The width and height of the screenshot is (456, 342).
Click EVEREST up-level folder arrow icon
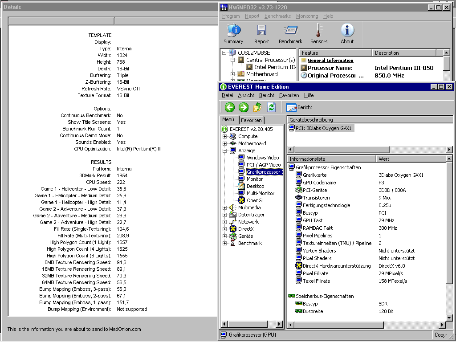pos(257,107)
